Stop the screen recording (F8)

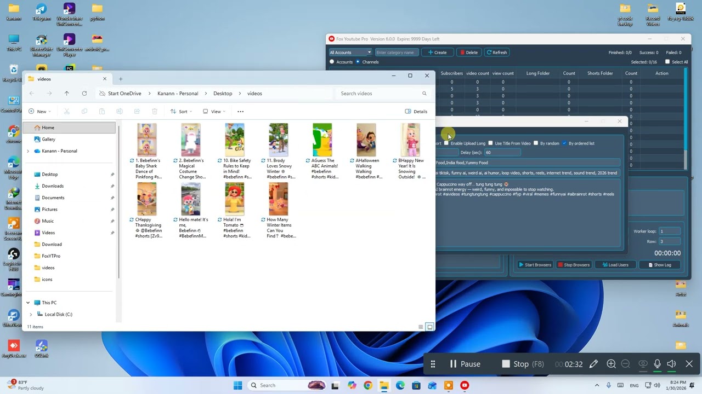(x=523, y=364)
